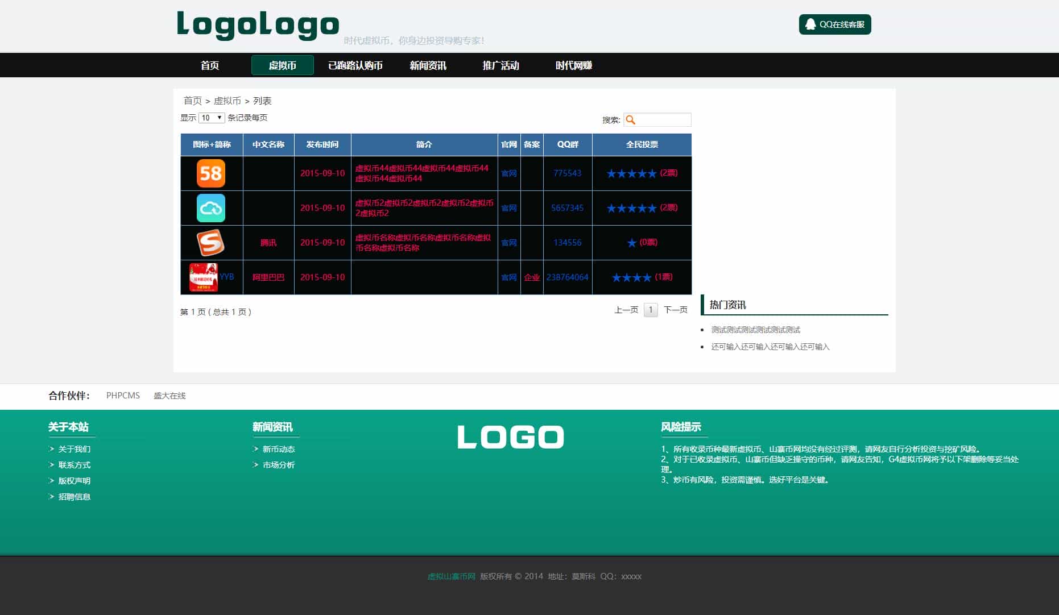Screen dimensions: 1059x615
Task: Click the 官网 link in the 58 row
Action: click(x=508, y=173)
